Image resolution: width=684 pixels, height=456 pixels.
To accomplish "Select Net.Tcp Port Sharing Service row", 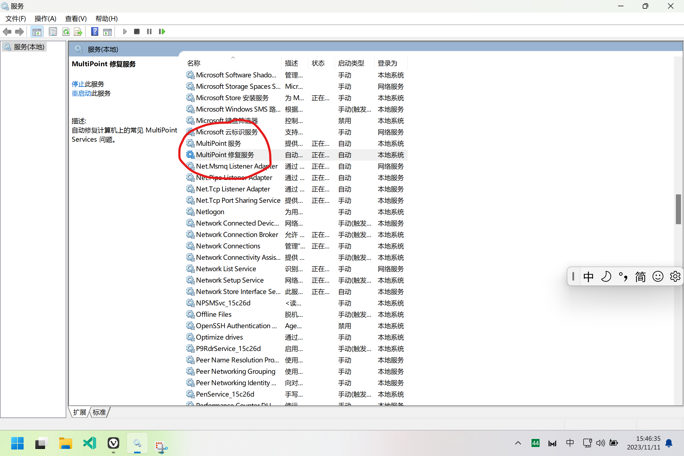I will coord(296,200).
